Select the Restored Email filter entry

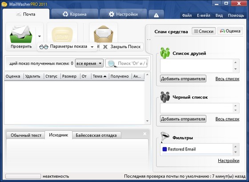197,149
